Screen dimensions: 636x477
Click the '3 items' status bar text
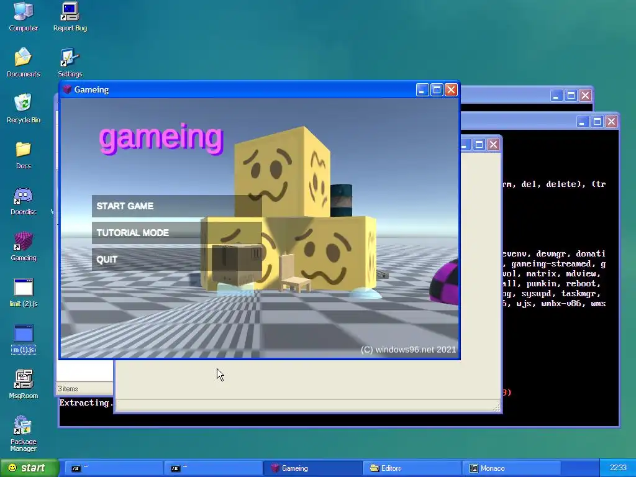pyautogui.click(x=68, y=389)
